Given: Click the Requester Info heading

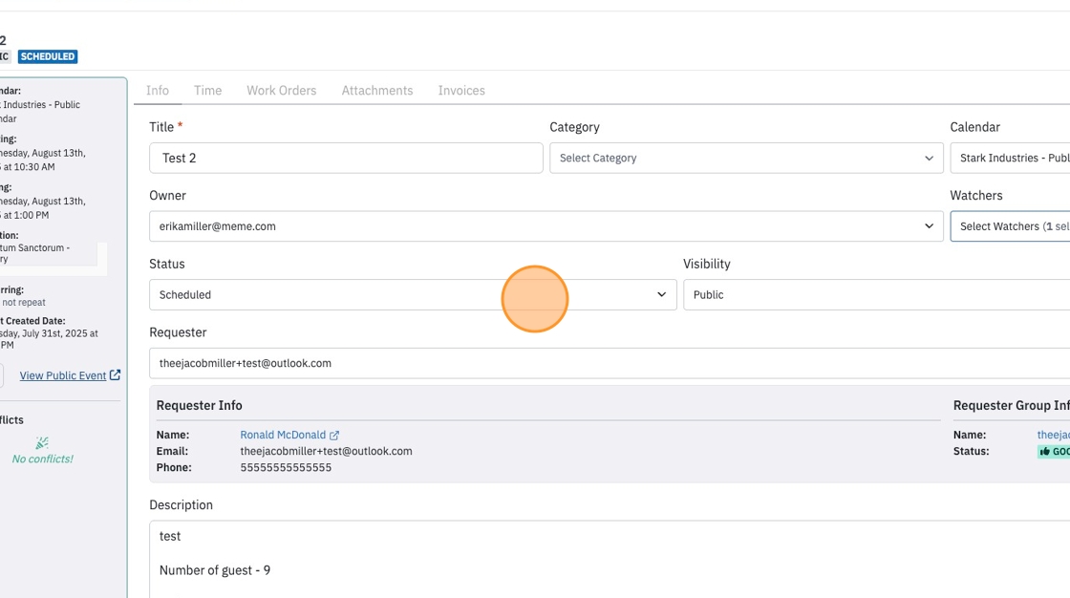Looking at the screenshot, I should click(x=200, y=405).
